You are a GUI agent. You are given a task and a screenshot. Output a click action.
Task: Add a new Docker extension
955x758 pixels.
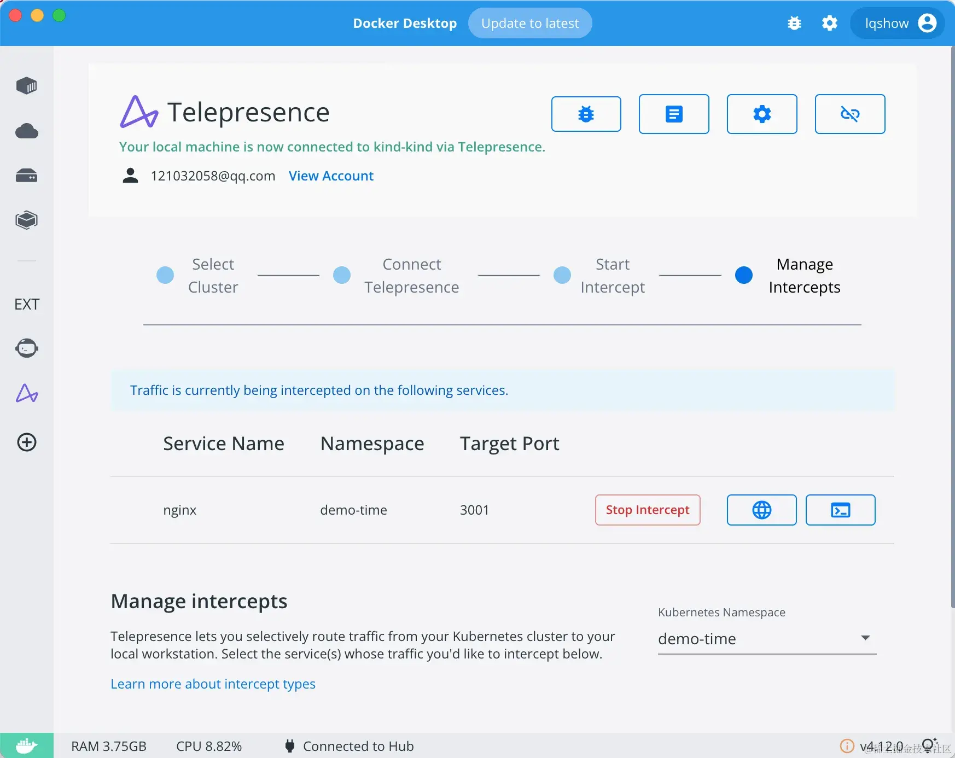26,442
